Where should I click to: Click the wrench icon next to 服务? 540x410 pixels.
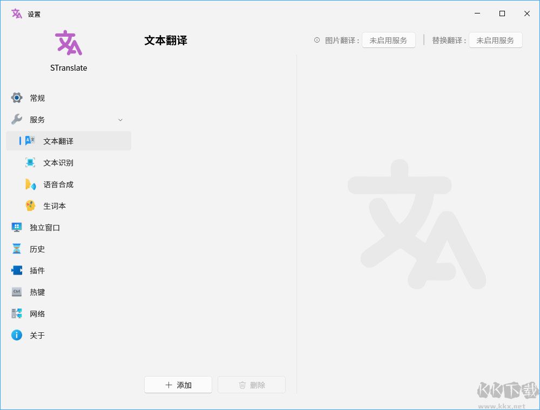[17, 119]
